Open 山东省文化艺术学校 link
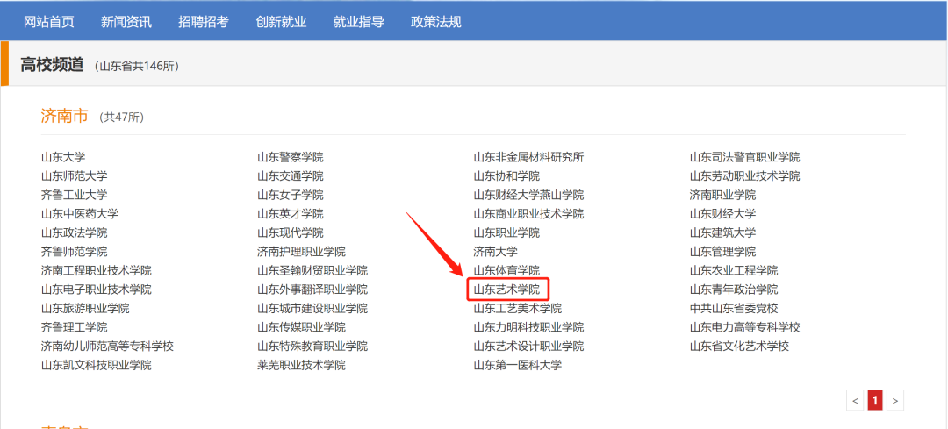The width and height of the screenshot is (948, 429). tap(739, 347)
